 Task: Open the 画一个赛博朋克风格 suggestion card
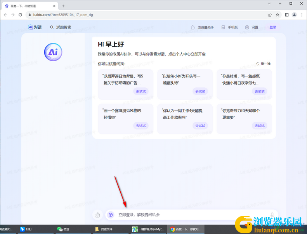point(125,119)
